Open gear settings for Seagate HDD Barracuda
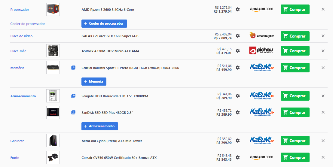Screen dimensions: 333x167 (238, 96)
